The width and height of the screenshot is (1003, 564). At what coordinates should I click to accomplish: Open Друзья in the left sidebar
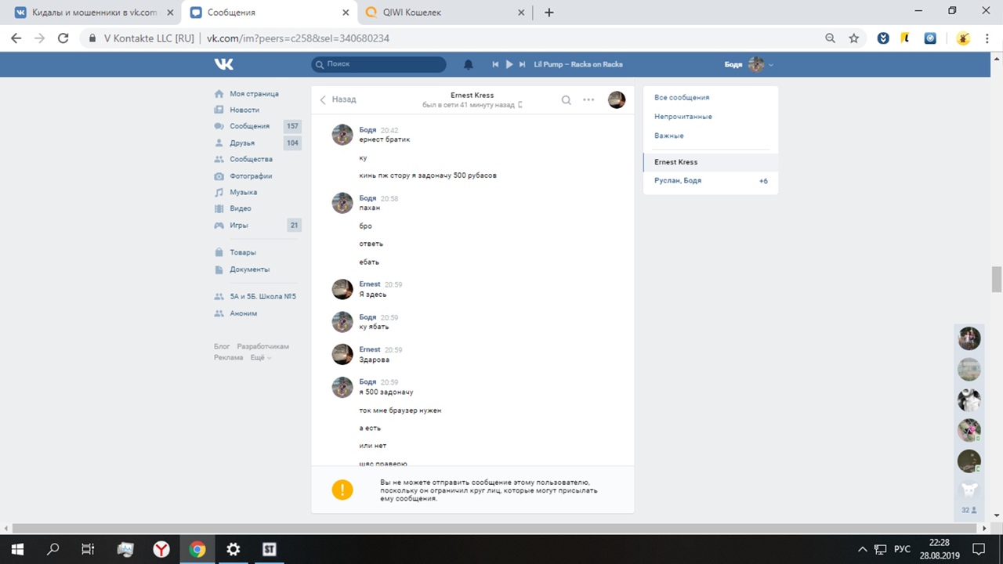click(241, 143)
